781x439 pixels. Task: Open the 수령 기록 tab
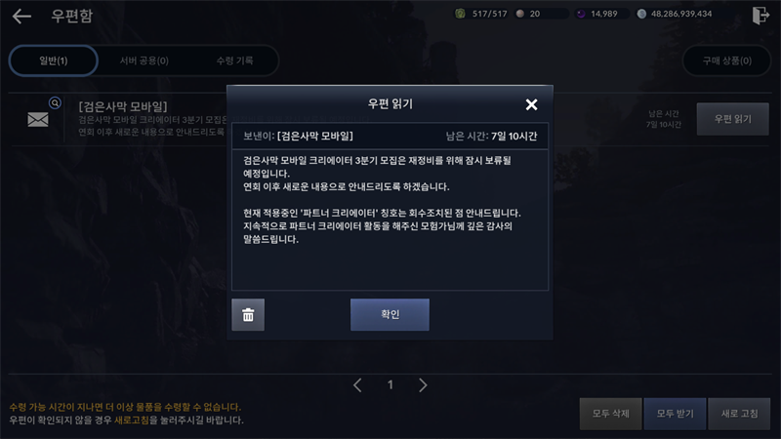click(234, 60)
